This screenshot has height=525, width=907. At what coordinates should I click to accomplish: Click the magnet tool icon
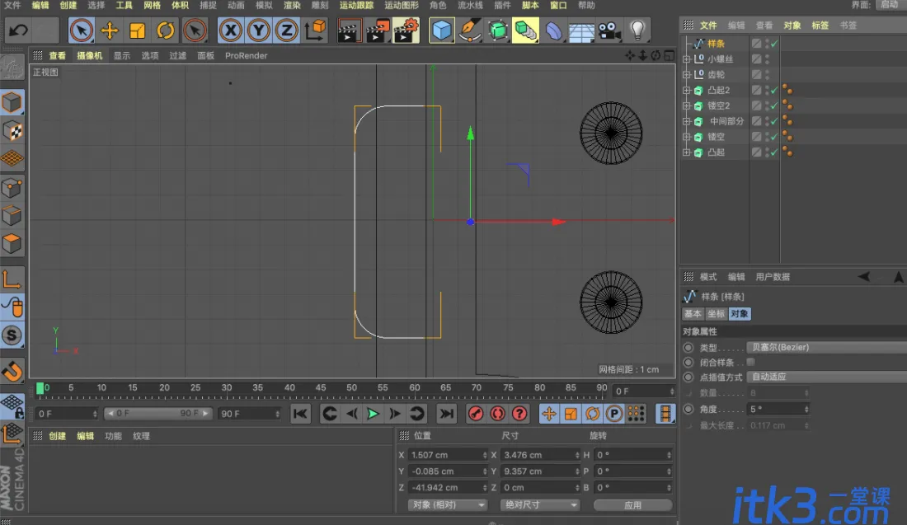pos(12,371)
